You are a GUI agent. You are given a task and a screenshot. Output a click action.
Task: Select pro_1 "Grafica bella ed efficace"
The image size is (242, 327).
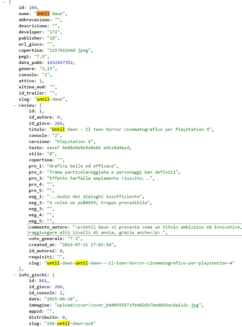81,166
